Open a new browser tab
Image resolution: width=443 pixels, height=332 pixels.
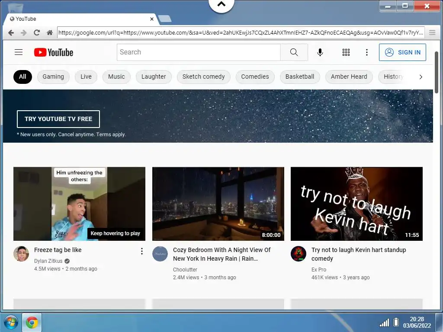click(x=165, y=19)
